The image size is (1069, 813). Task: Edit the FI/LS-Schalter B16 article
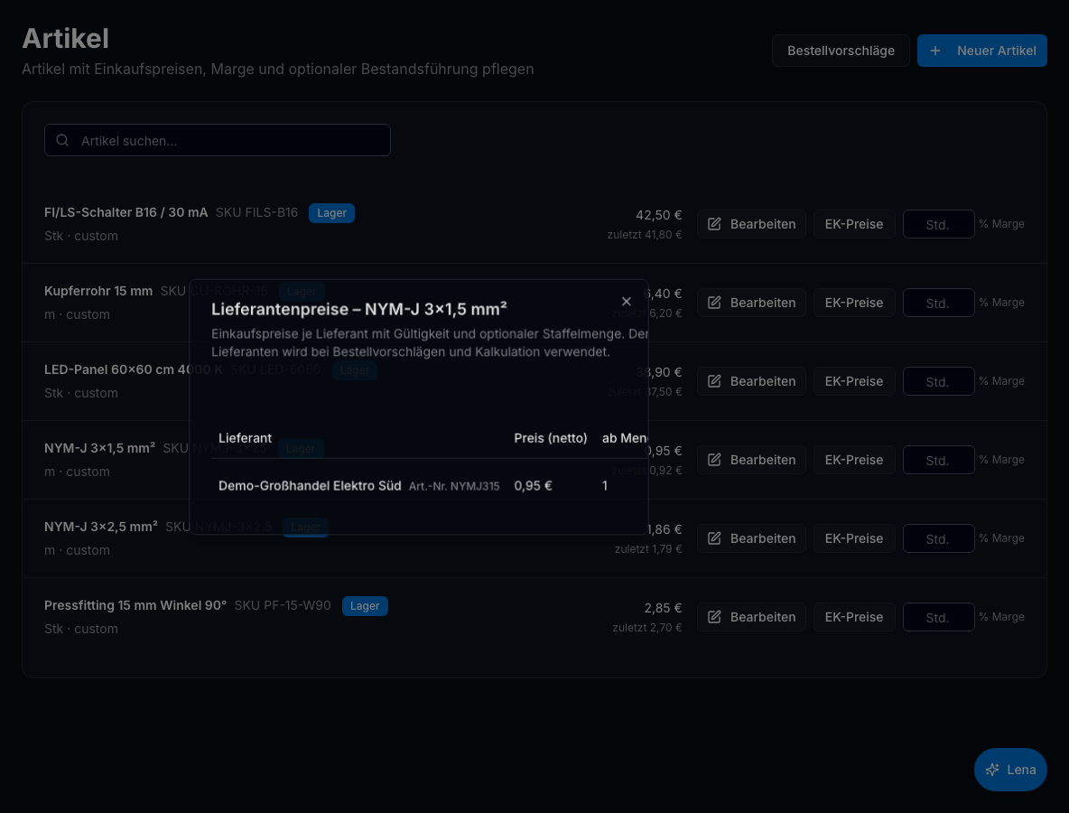[751, 224]
